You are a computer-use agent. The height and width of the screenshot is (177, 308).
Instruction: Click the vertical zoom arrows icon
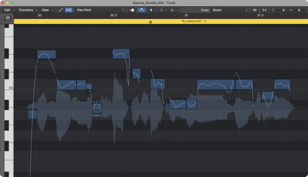coord(273,10)
